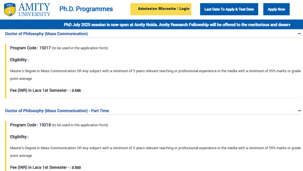Click the Ph.D. Programmes page title
The image size is (303, 171).
(86, 9)
